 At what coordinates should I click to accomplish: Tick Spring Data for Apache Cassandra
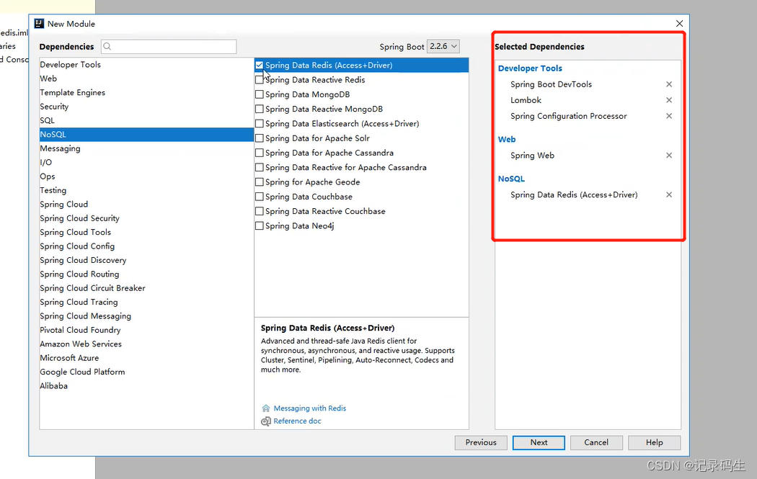(x=260, y=153)
